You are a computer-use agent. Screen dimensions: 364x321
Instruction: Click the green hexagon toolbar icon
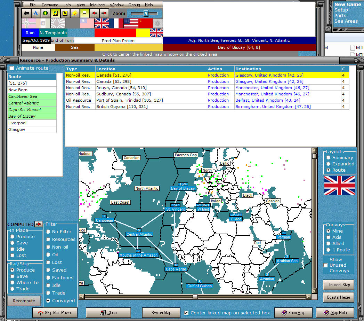click(x=45, y=13)
